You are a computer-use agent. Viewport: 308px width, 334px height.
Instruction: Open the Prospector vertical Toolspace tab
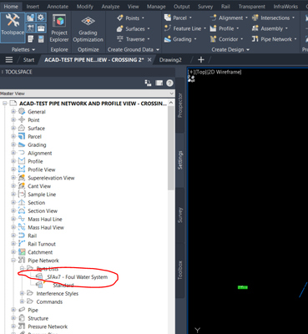180,105
